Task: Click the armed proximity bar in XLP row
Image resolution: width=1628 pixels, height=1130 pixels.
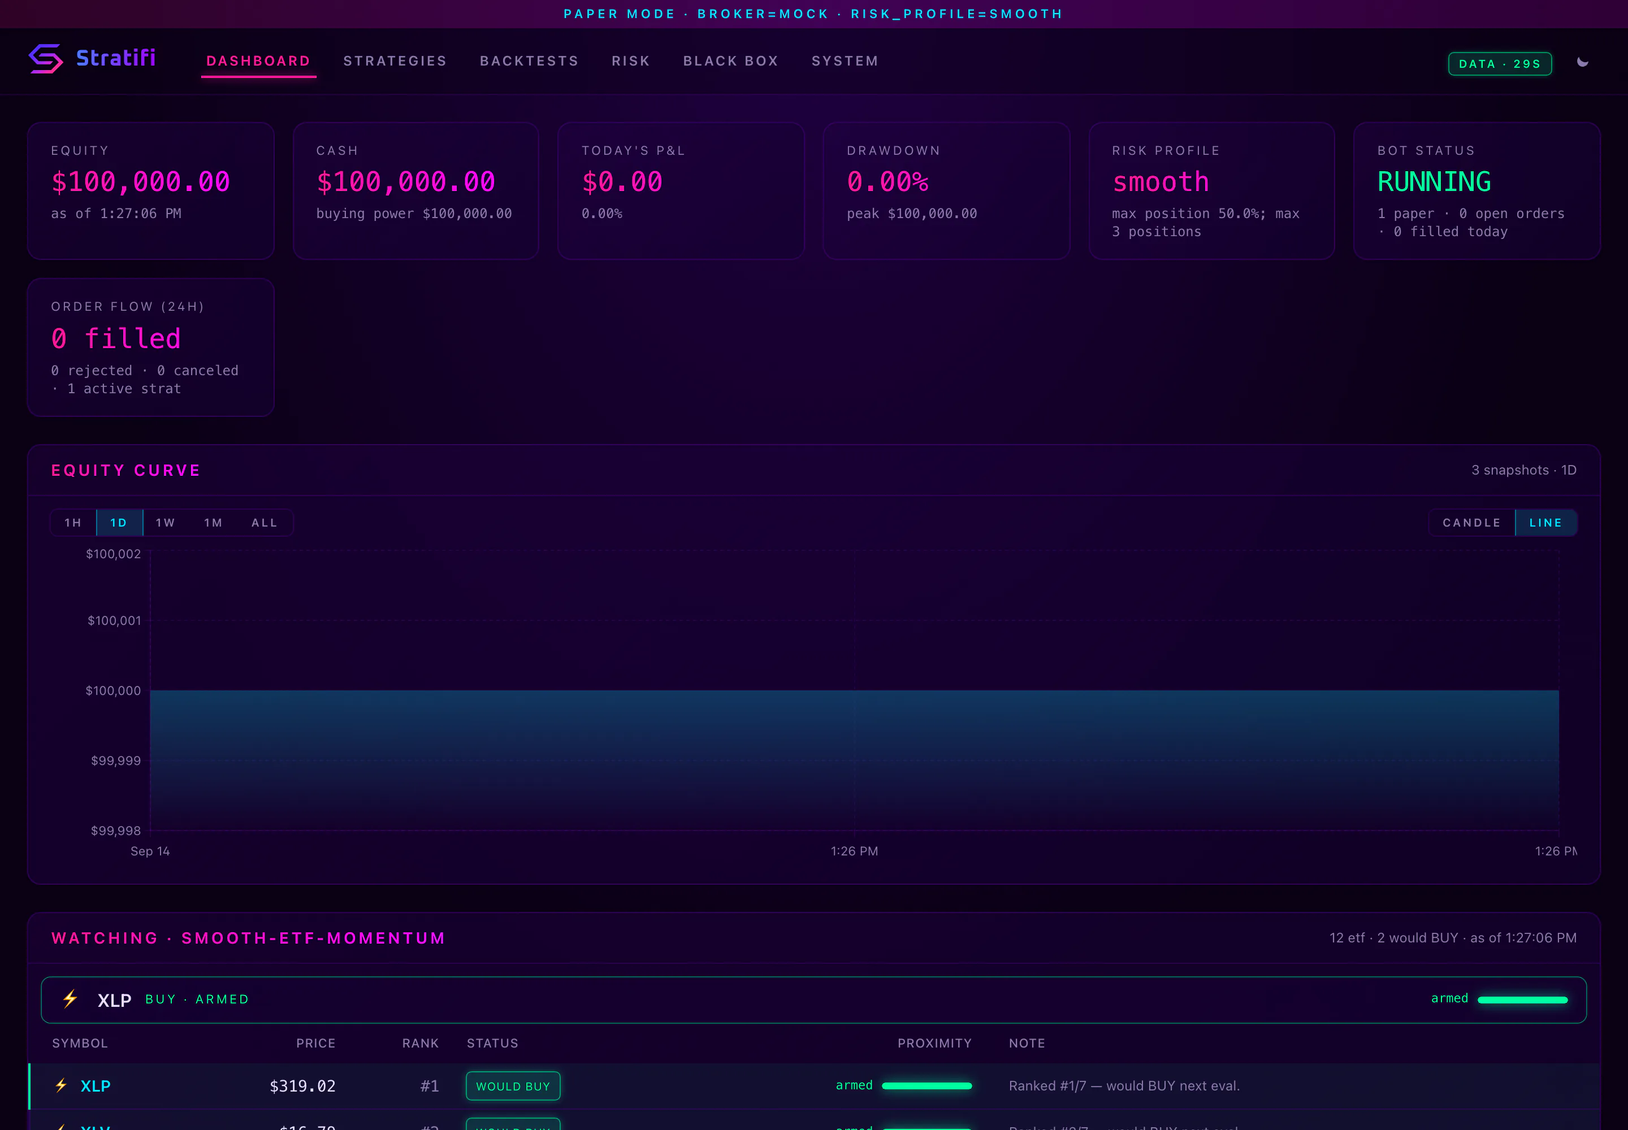Action: (926, 1085)
